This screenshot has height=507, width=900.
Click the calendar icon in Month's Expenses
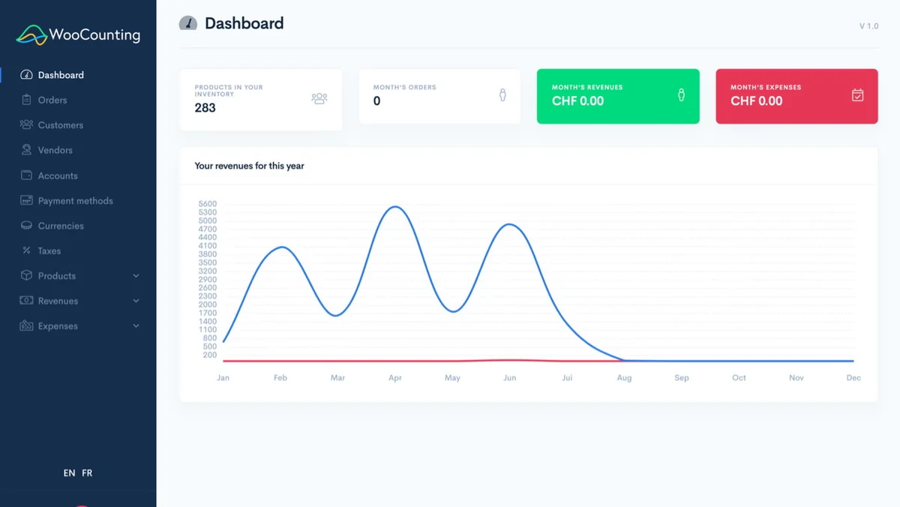tap(858, 95)
